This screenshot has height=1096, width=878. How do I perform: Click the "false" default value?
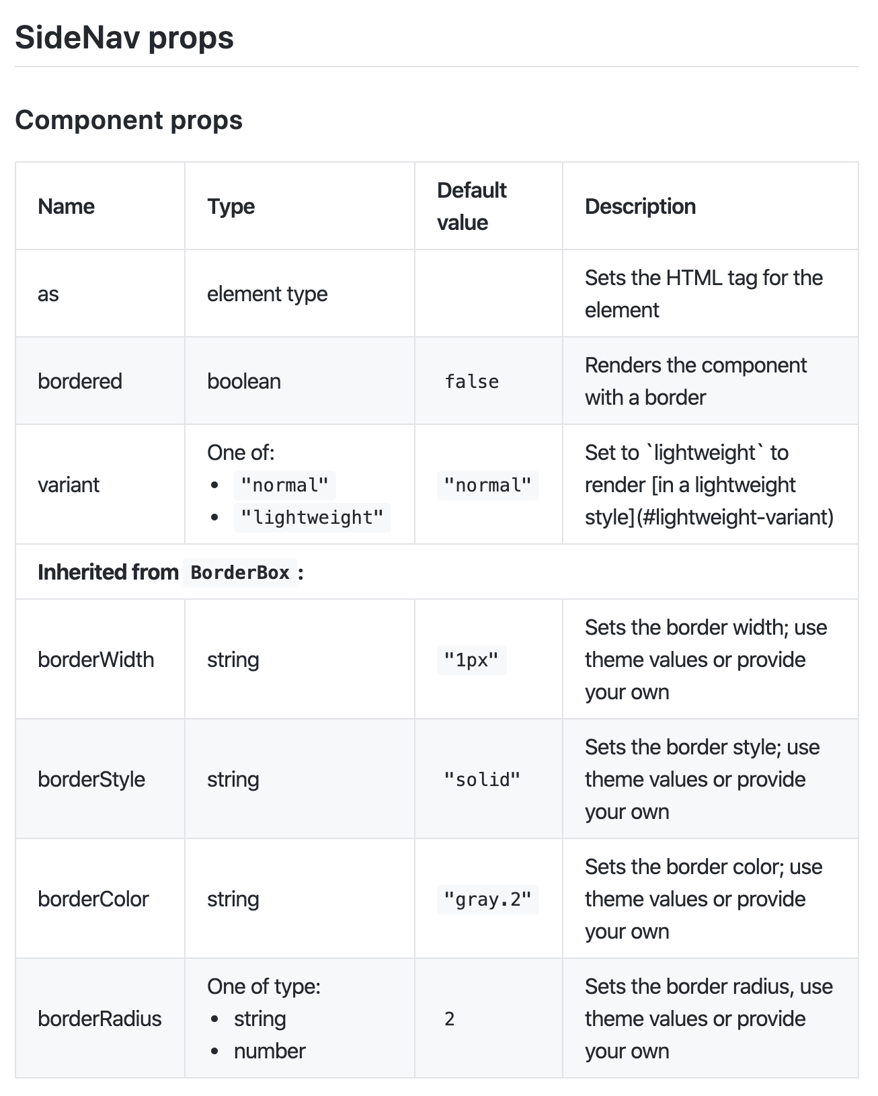pos(471,382)
